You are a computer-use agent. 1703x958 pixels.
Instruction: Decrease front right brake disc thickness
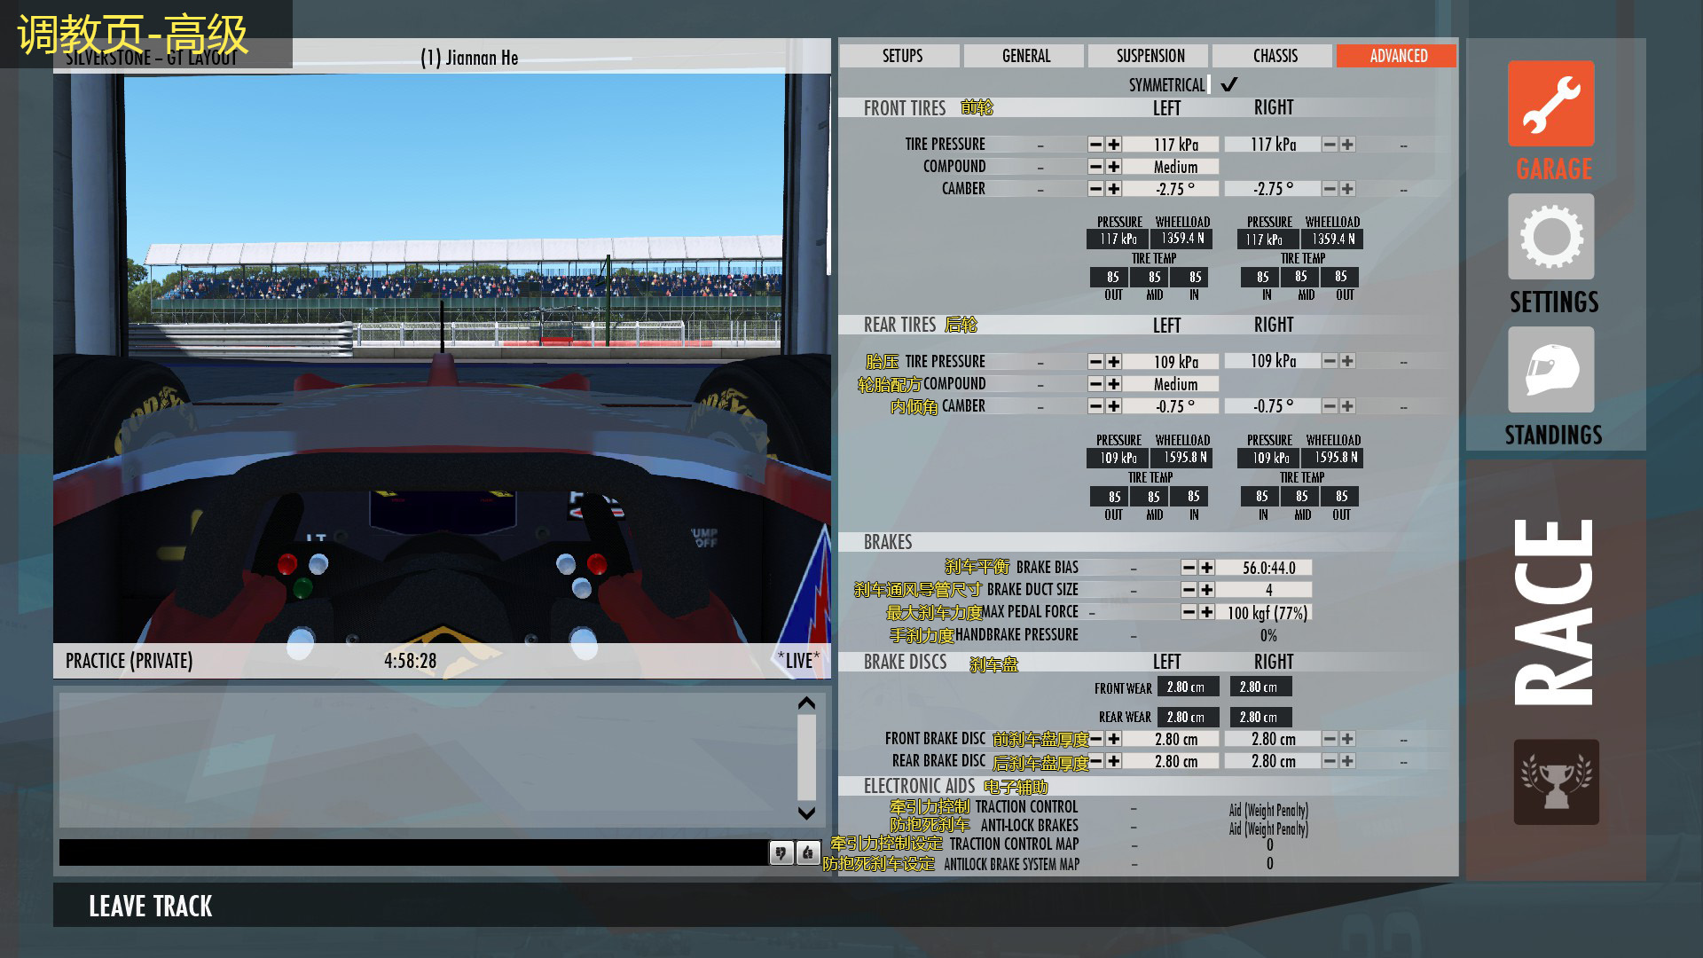coord(1330,739)
